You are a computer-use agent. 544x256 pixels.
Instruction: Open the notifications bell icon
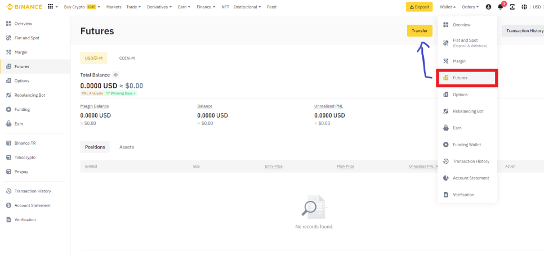pyautogui.click(x=500, y=7)
